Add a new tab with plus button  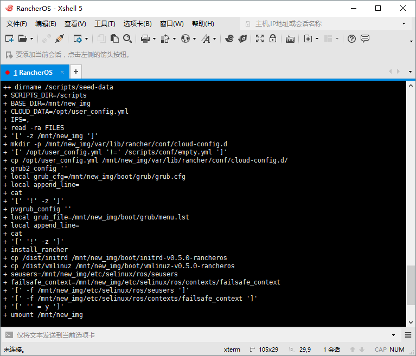tap(76, 72)
